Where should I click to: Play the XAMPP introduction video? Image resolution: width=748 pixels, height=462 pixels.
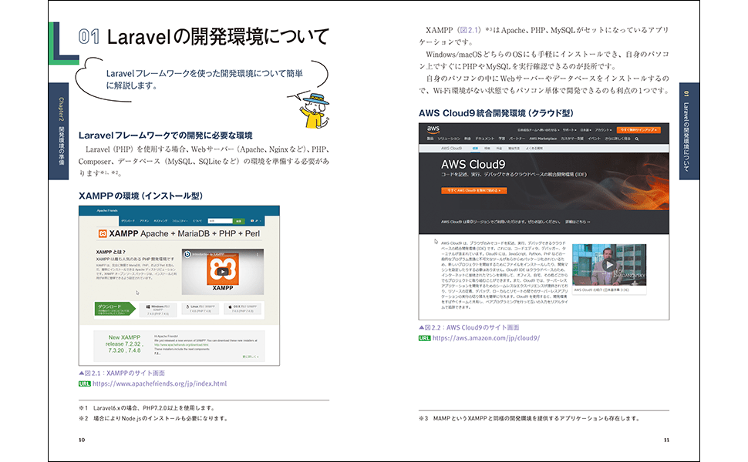[222, 272]
